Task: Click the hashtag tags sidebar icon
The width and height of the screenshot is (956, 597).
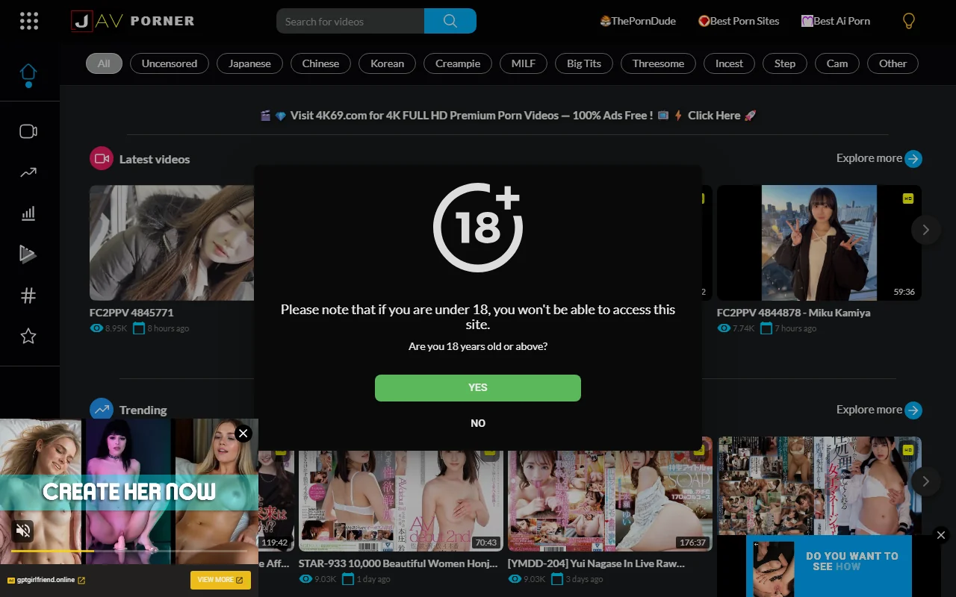Action: coord(28,296)
